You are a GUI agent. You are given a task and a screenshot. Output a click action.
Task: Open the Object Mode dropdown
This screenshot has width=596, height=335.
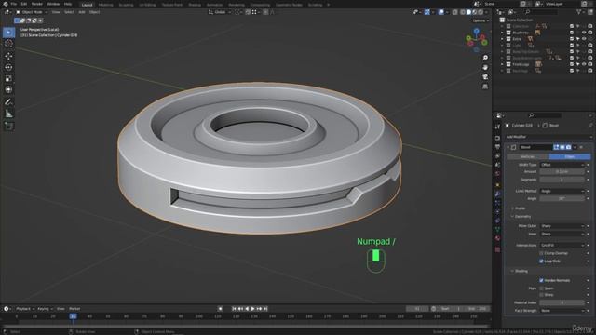click(32, 12)
